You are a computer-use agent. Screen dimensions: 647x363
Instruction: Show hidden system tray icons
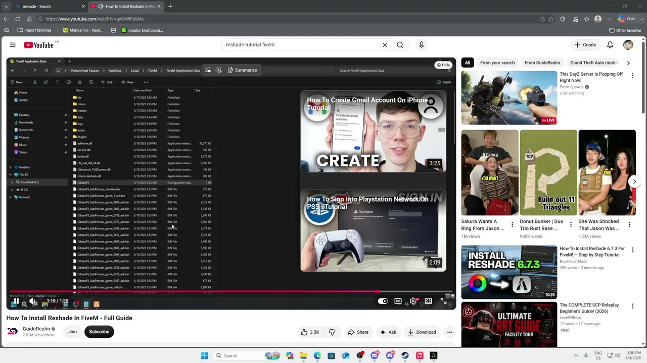pos(576,355)
